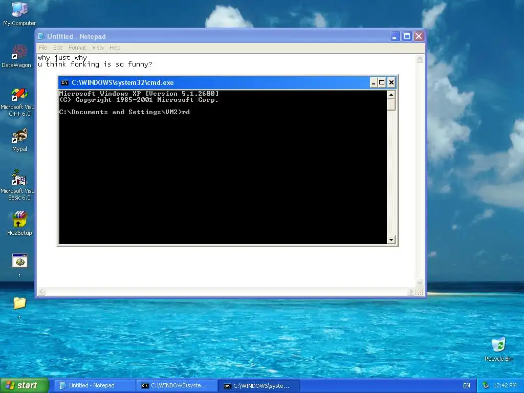
Task: Click cmd window scroll up arrow
Action: pyautogui.click(x=391, y=95)
